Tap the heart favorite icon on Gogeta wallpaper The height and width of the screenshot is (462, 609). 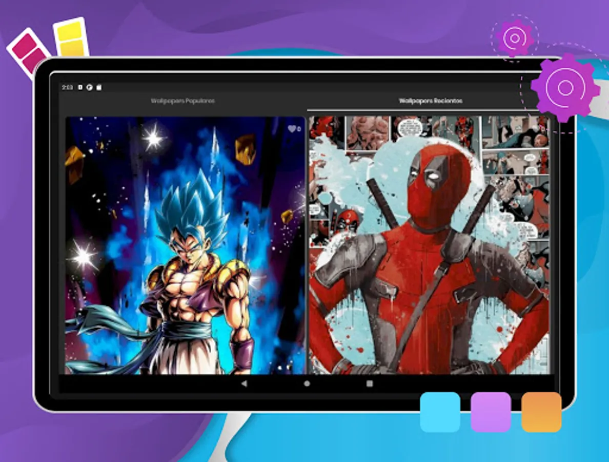pos(292,129)
